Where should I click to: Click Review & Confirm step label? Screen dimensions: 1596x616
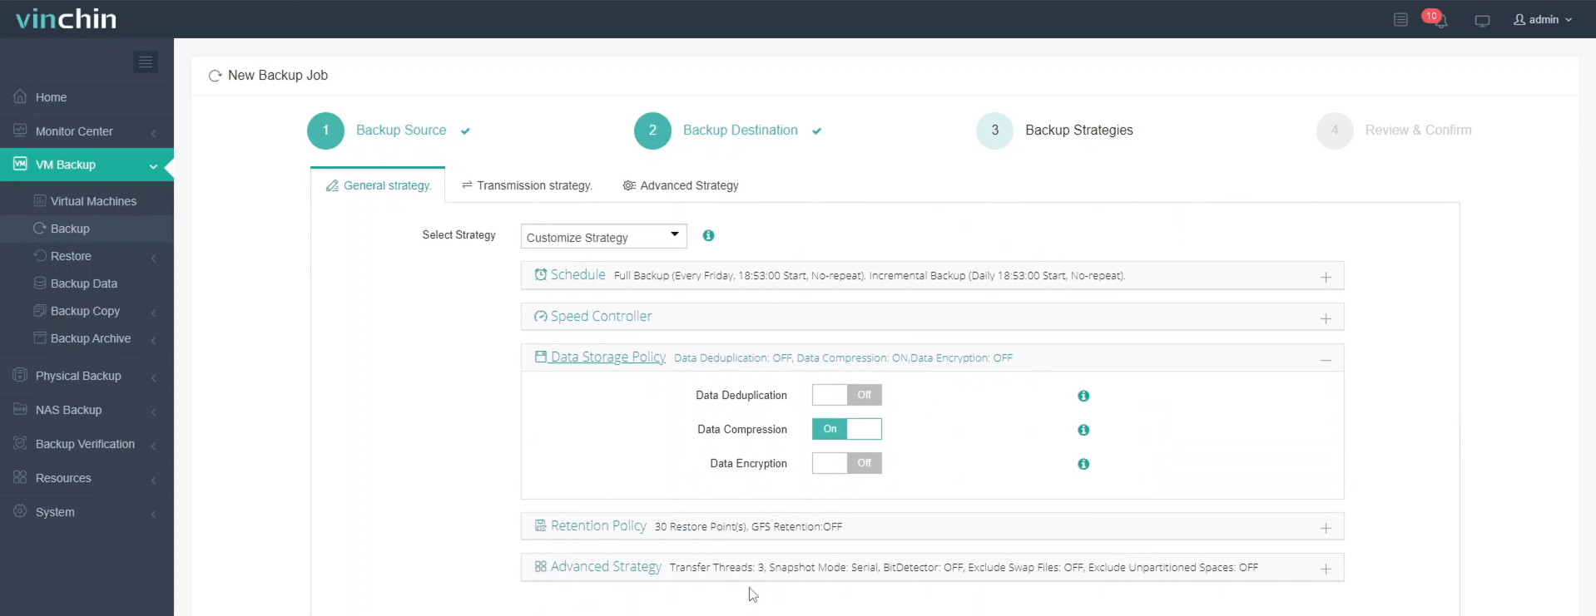(x=1418, y=131)
